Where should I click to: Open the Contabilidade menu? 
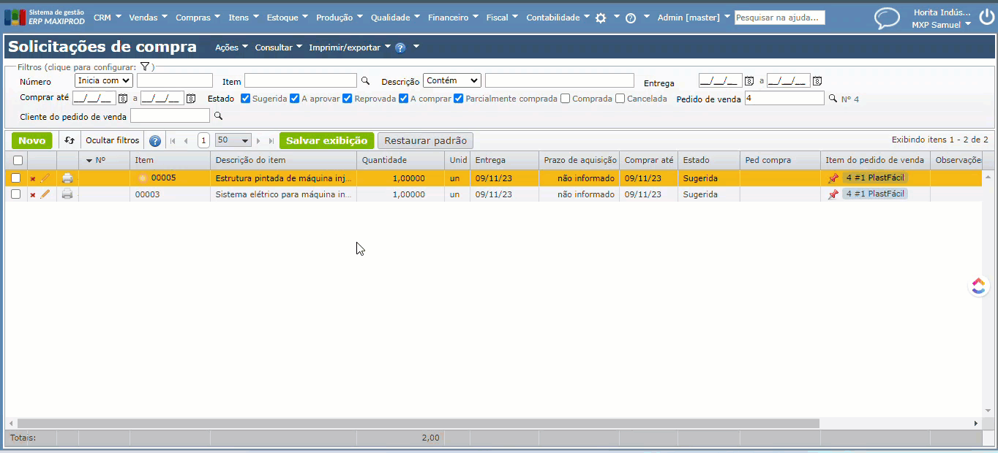558,18
